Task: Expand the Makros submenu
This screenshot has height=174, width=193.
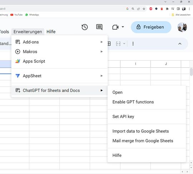Action: point(59,52)
